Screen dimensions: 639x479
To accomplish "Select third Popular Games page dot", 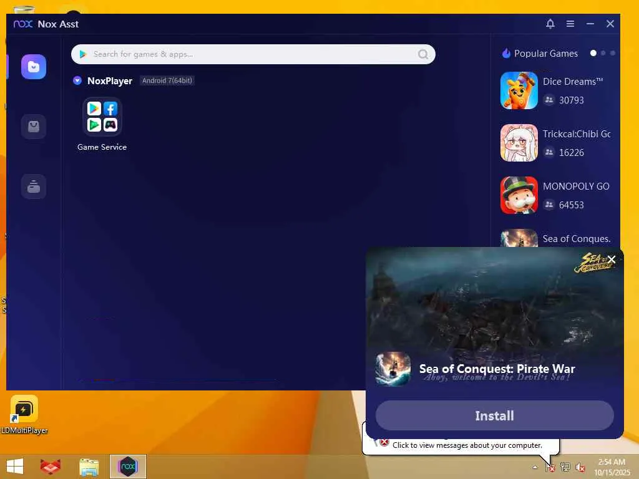I will click(x=613, y=53).
